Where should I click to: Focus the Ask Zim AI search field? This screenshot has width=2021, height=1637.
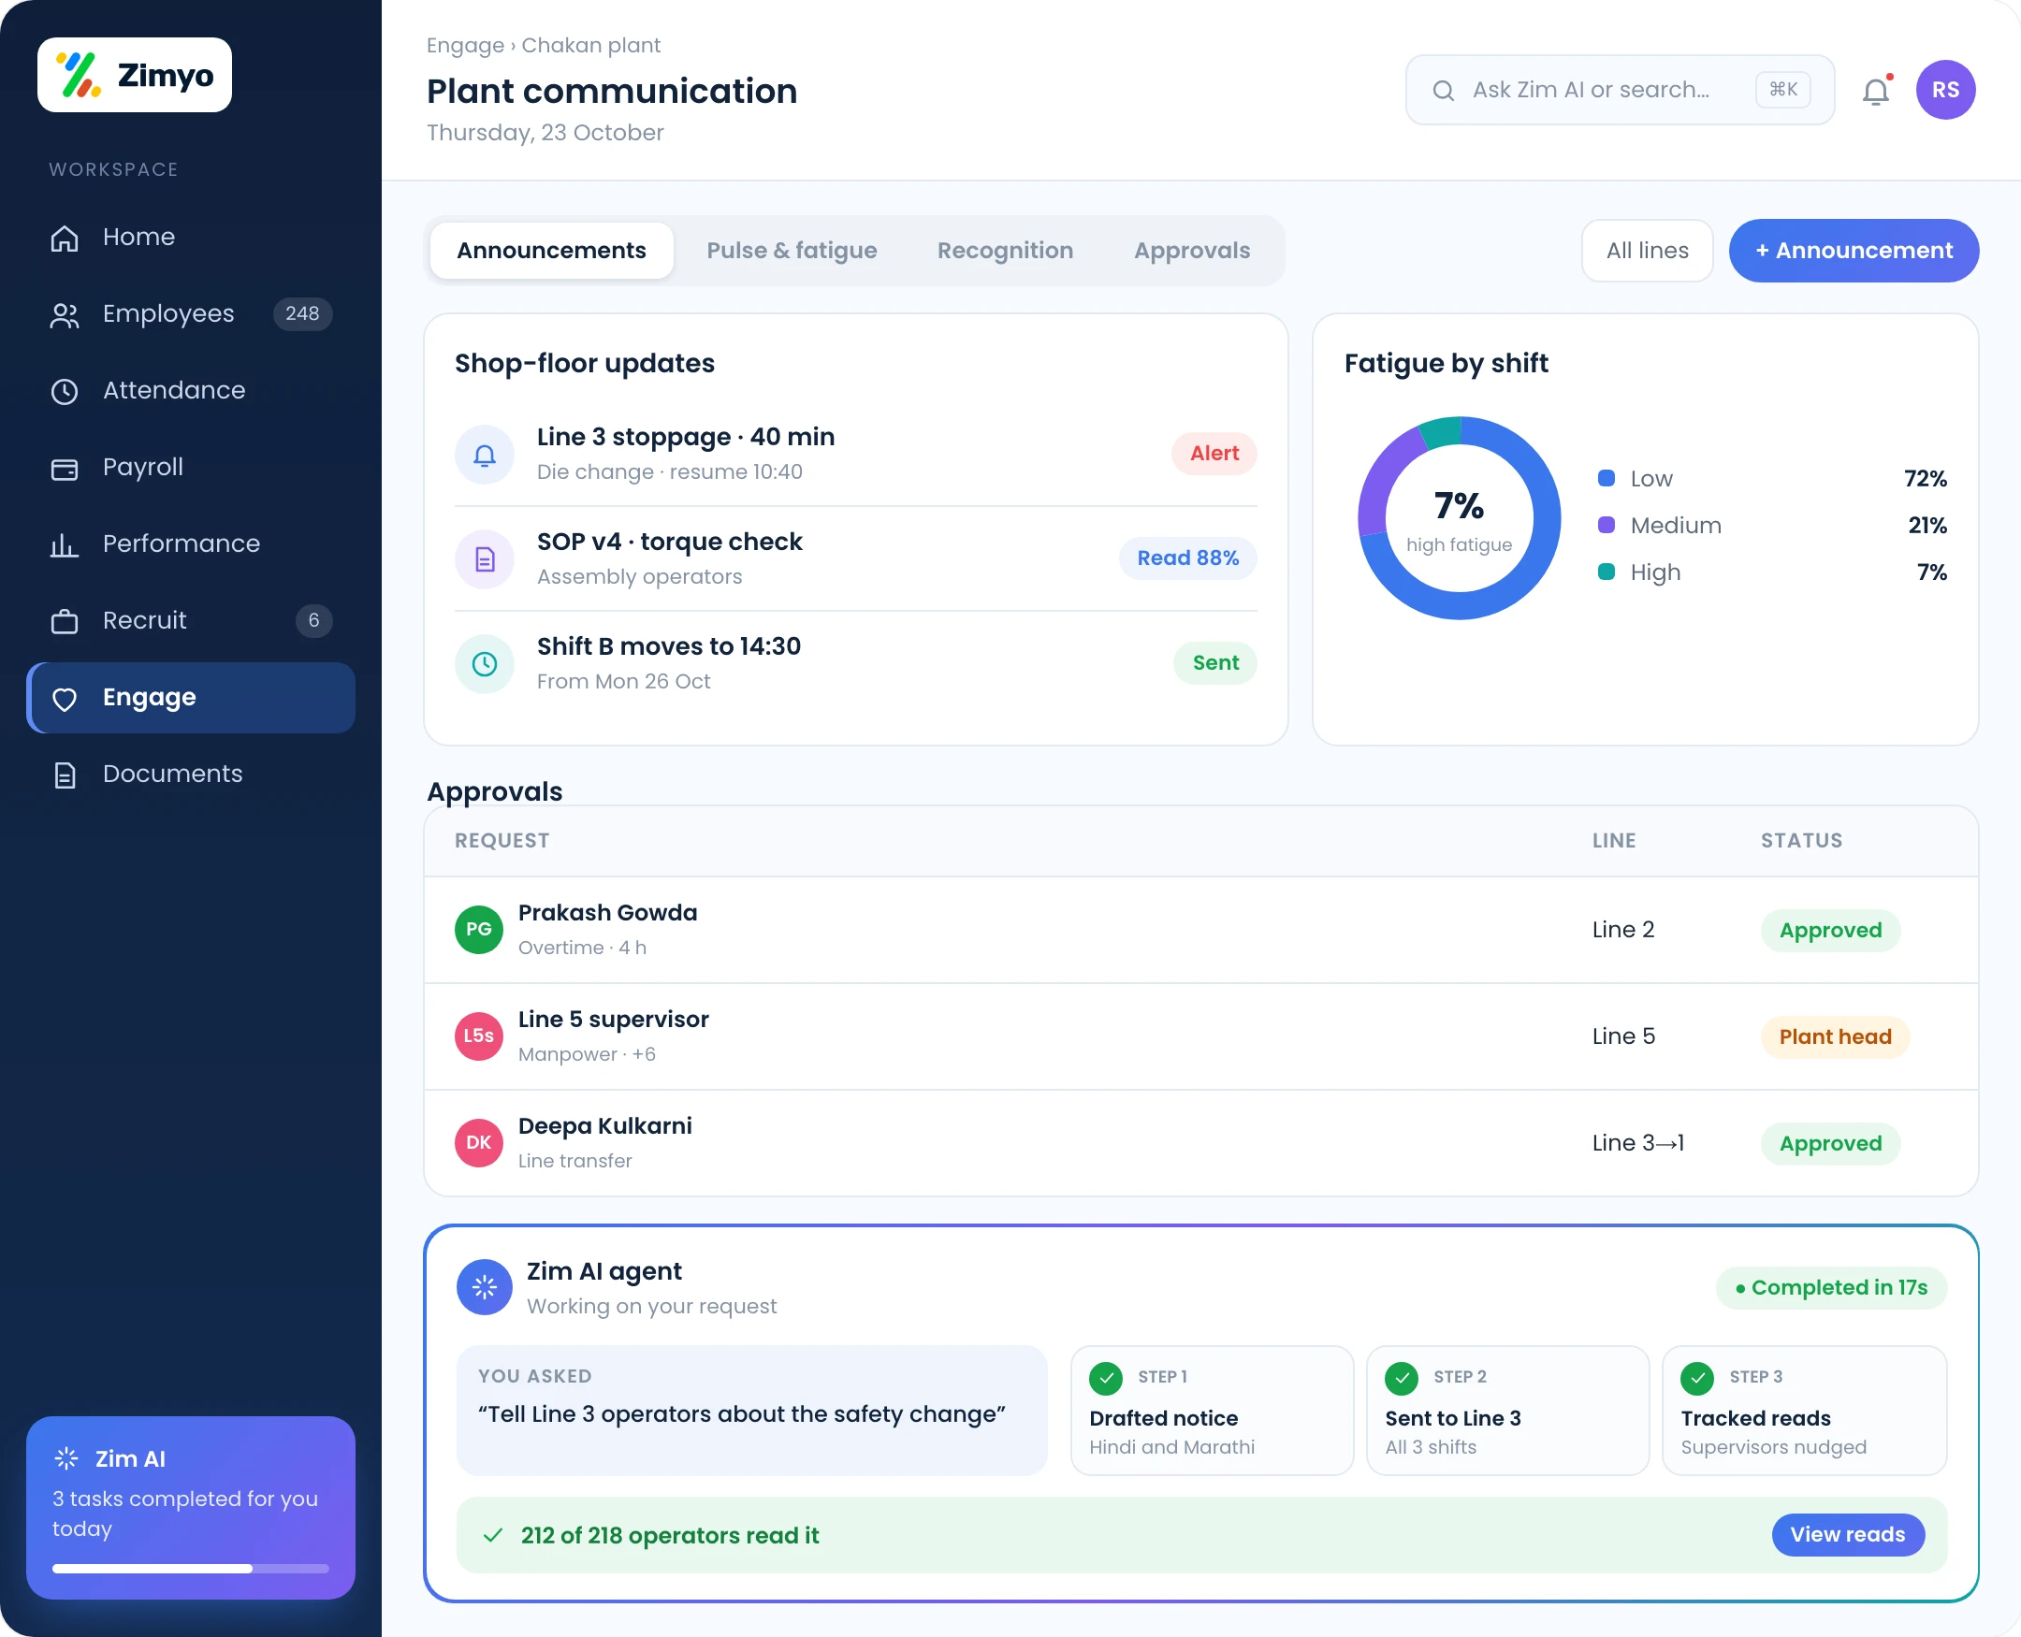tap(1621, 91)
